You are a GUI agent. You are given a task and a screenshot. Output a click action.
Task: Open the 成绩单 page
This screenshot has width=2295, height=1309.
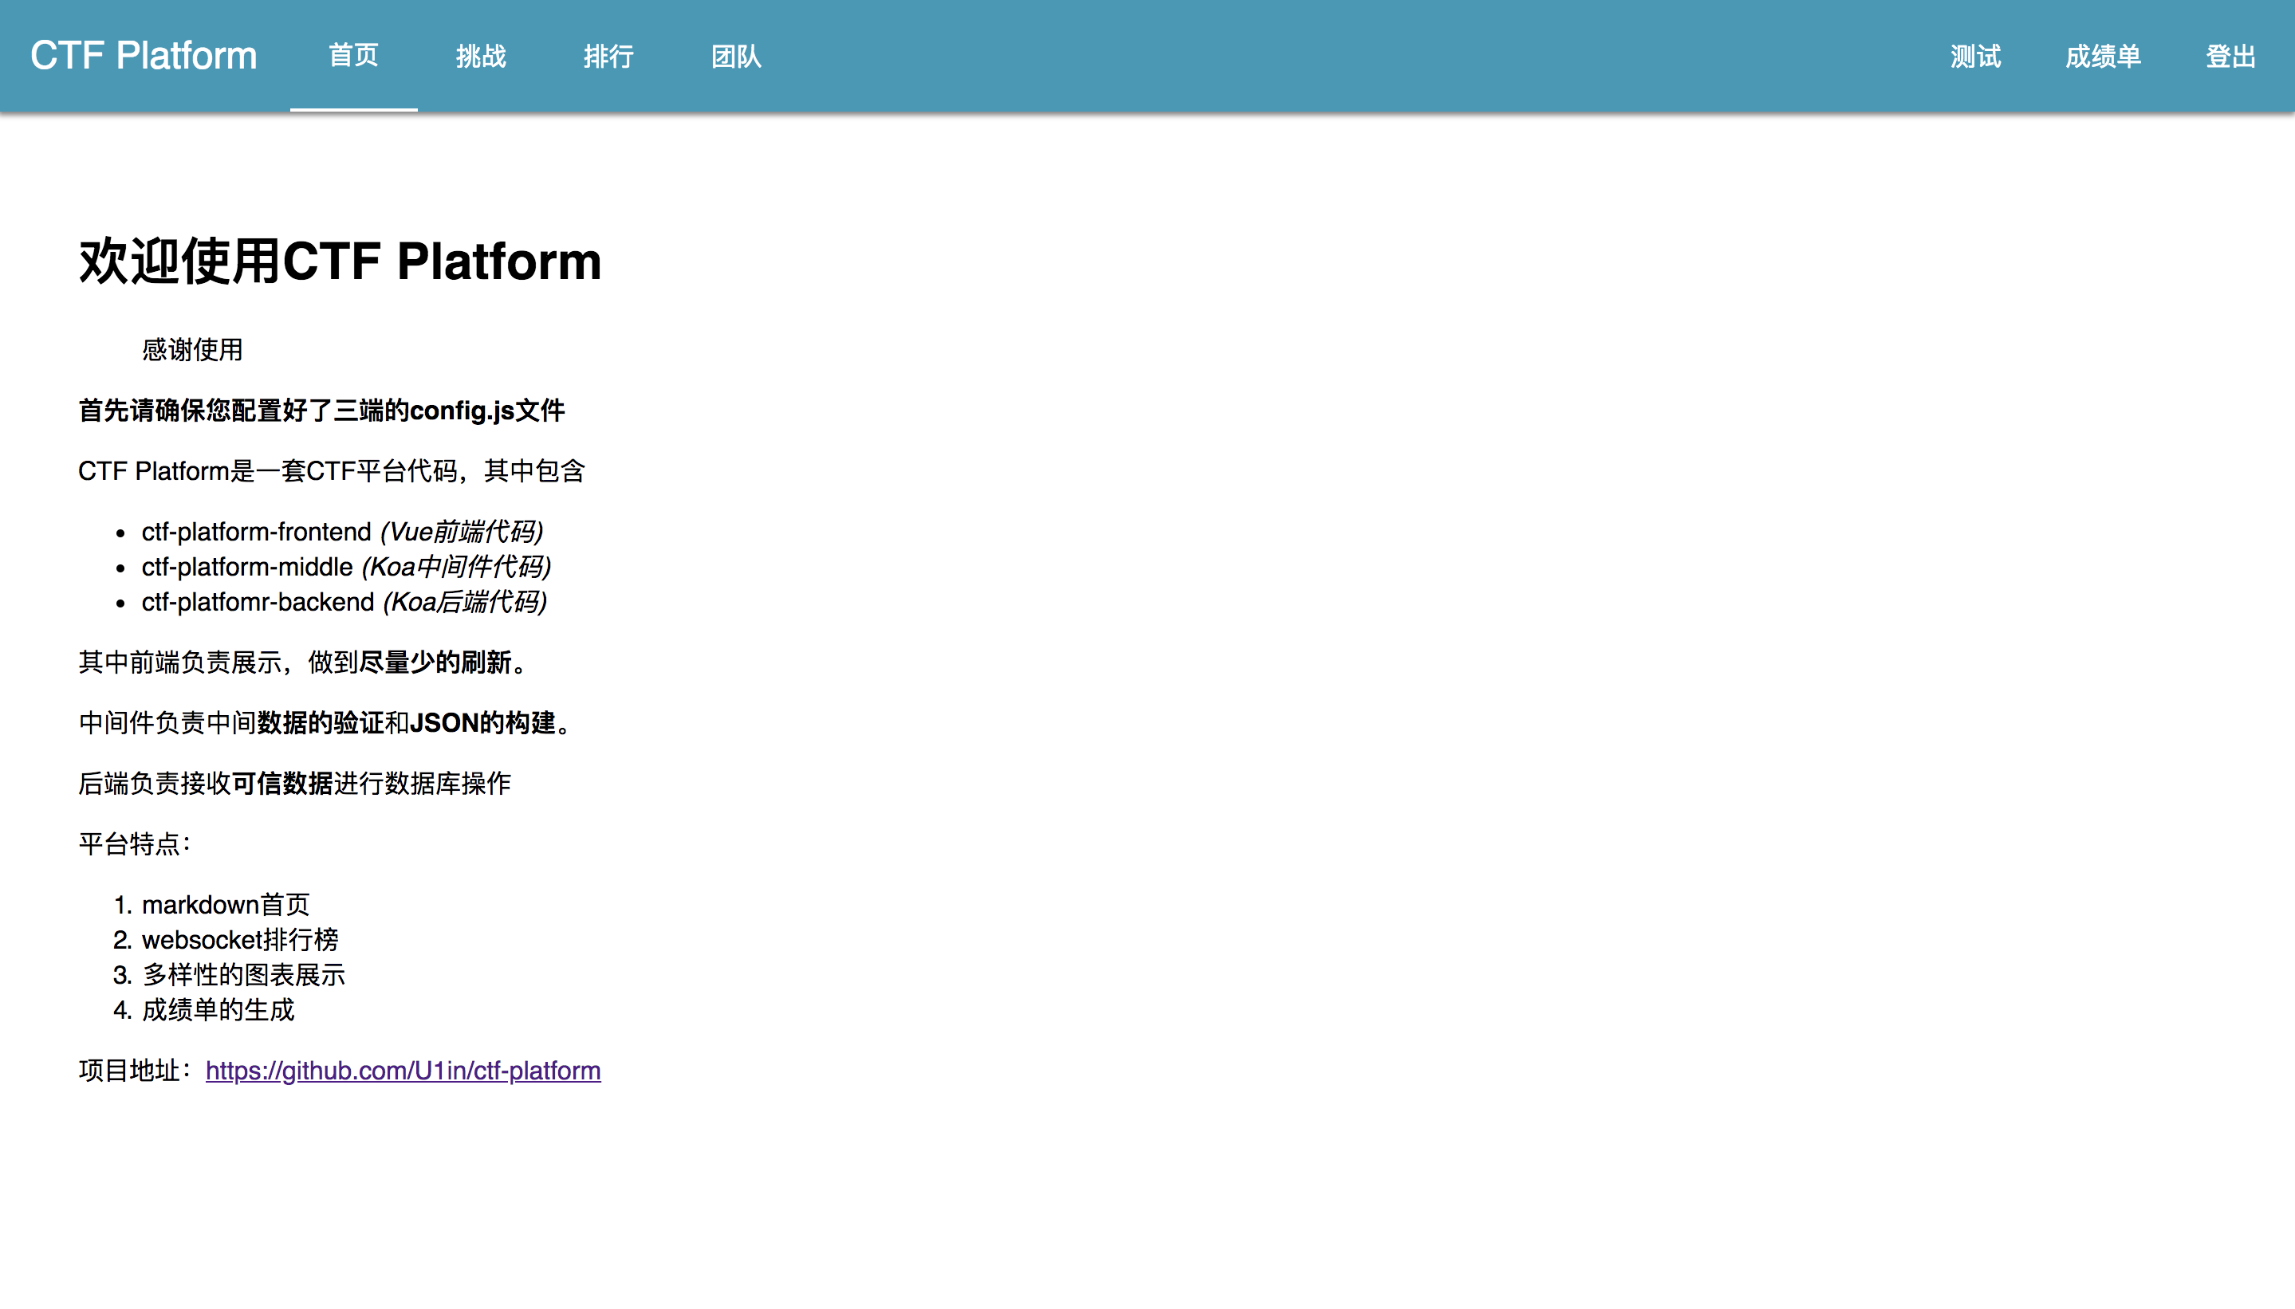coord(2103,57)
